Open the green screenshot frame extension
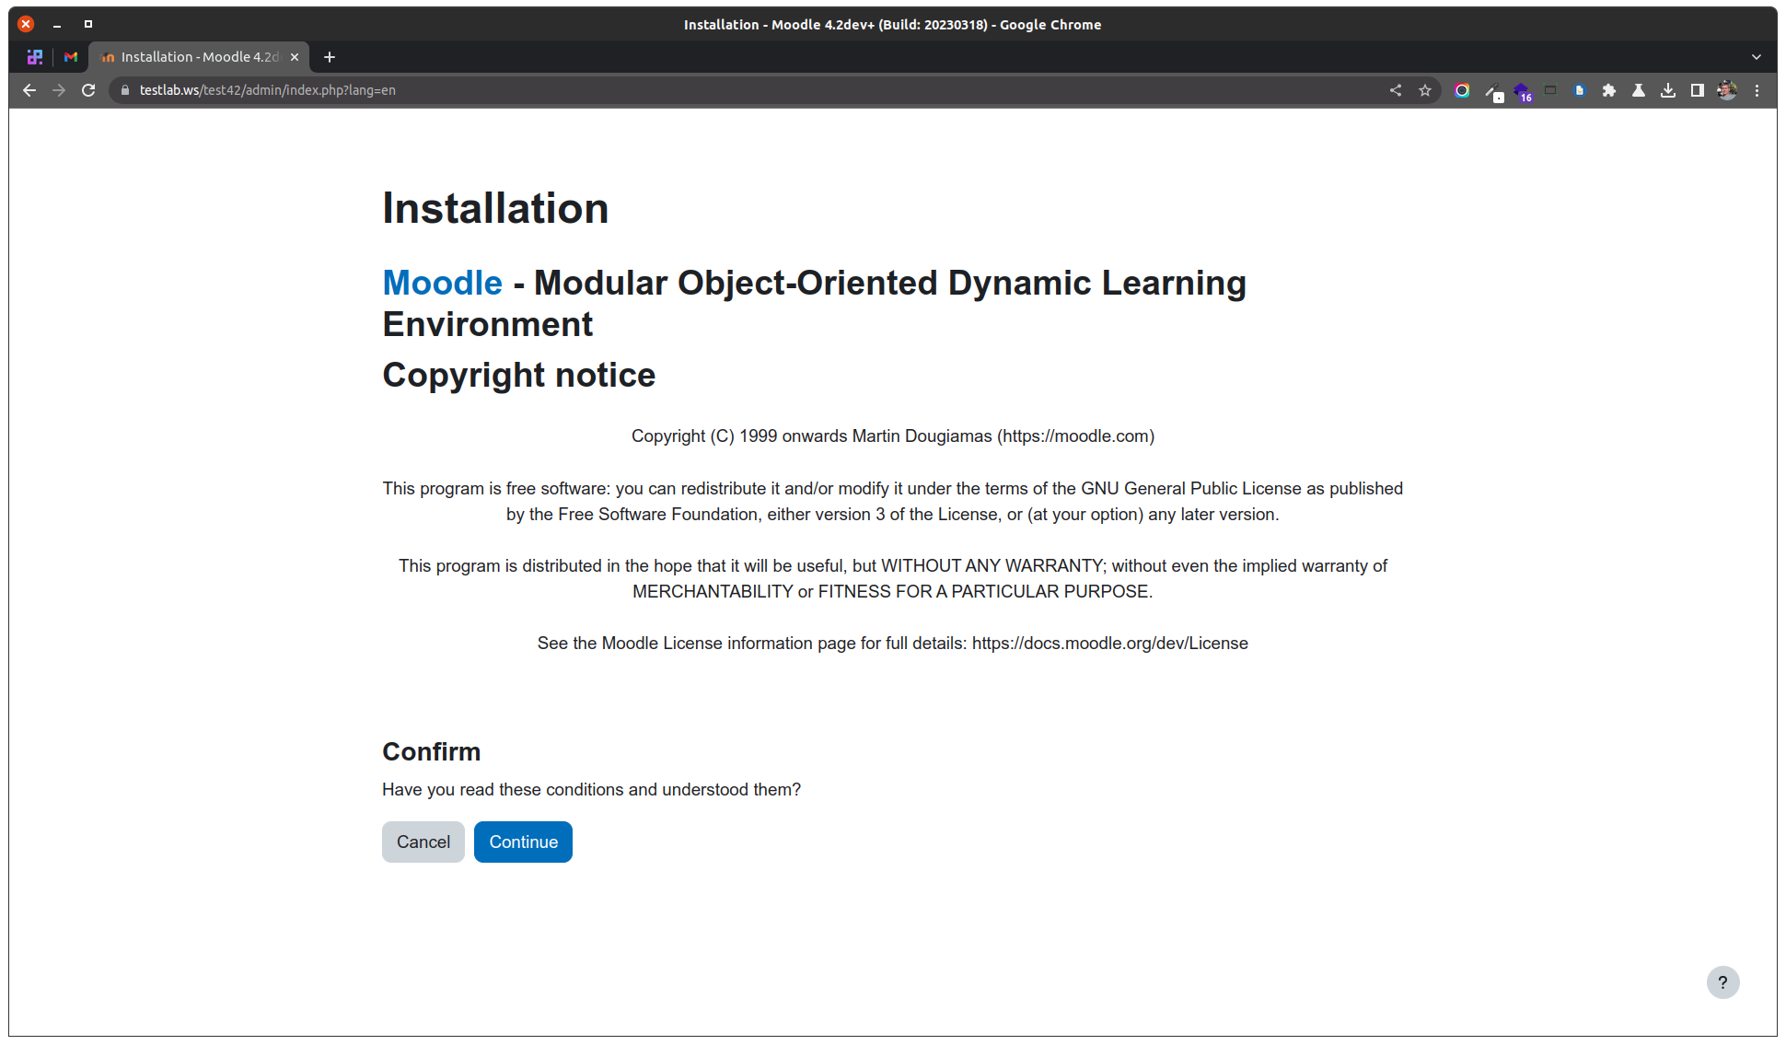The image size is (1786, 1045). 1550,90
